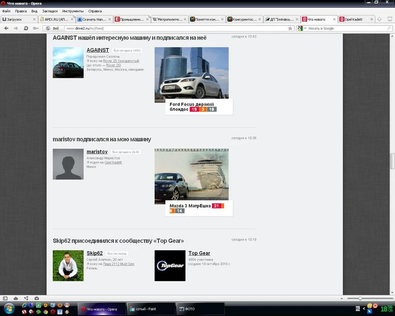Open the password wand key icon
The image size is (395, 316).
point(36,28)
